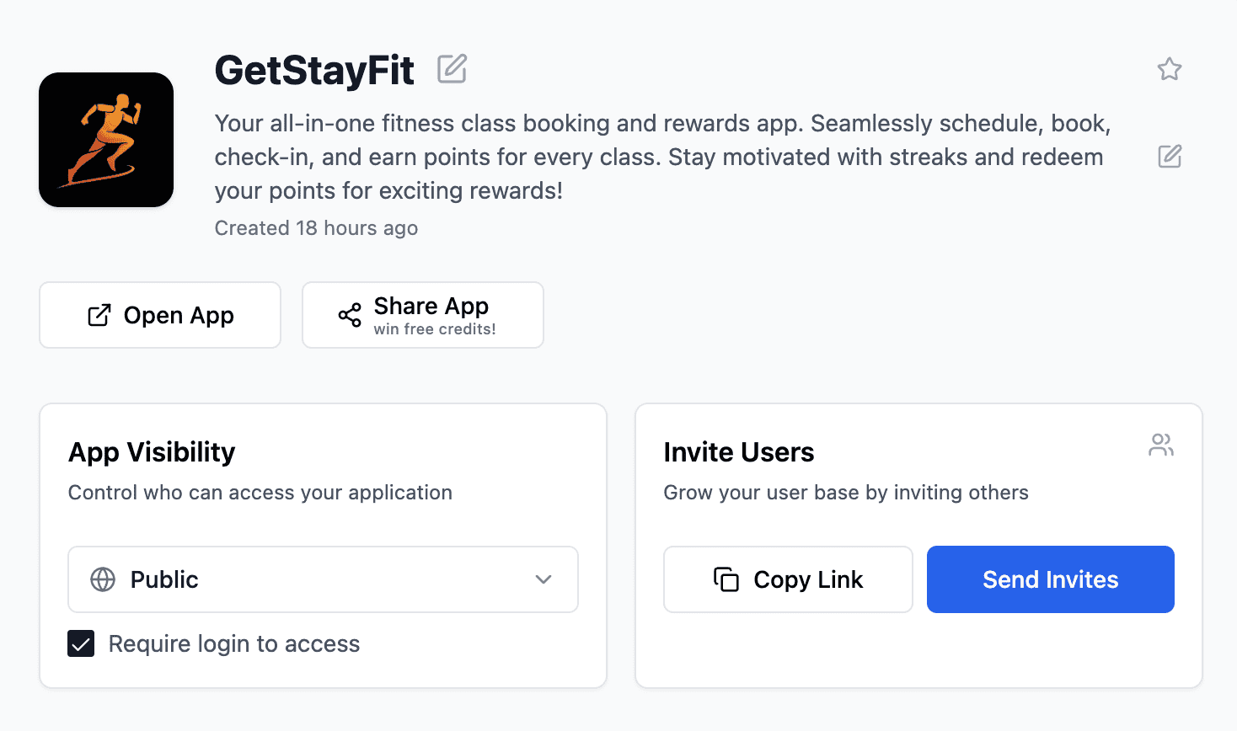
Task: Click the Copy Link button text
Action: [808, 579]
